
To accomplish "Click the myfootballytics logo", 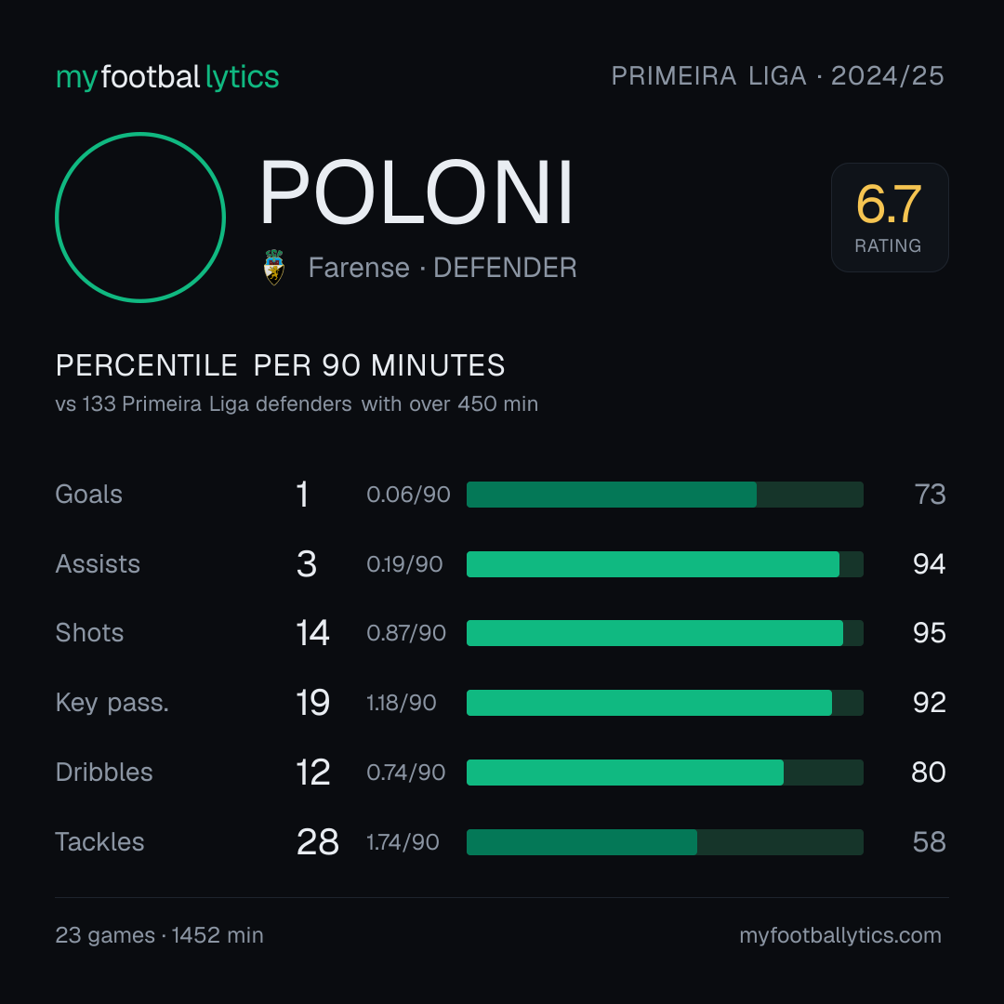I will point(167,77).
